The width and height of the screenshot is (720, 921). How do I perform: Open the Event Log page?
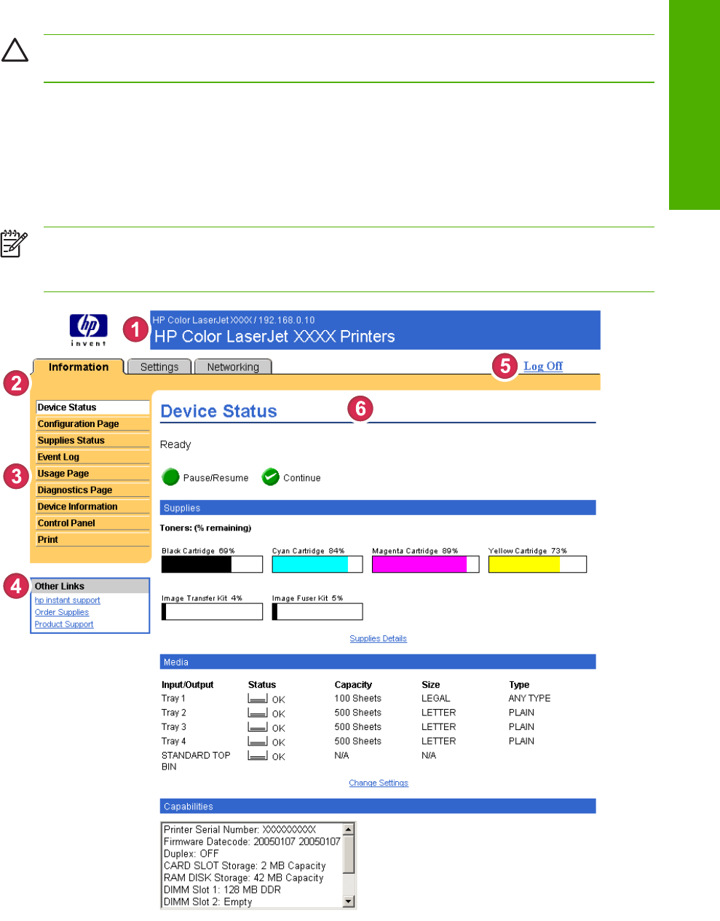tap(92, 457)
